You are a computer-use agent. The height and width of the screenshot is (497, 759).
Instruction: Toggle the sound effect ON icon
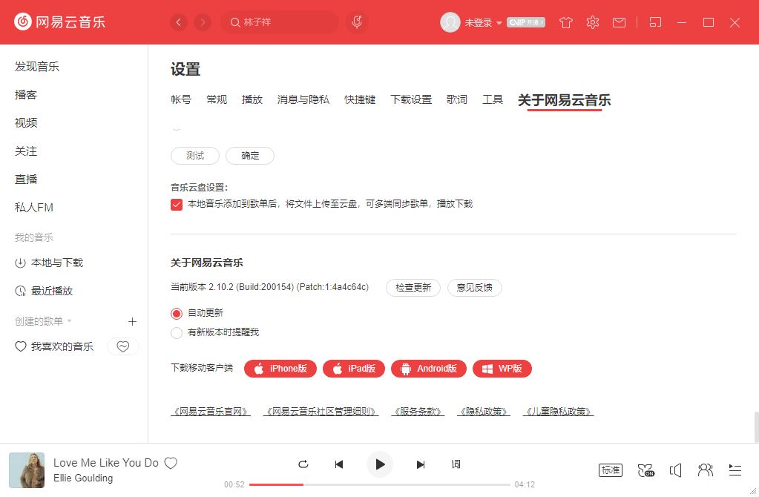click(x=645, y=470)
